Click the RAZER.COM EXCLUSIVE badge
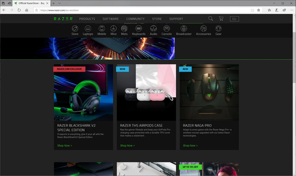 pyautogui.click(x=69, y=69)
